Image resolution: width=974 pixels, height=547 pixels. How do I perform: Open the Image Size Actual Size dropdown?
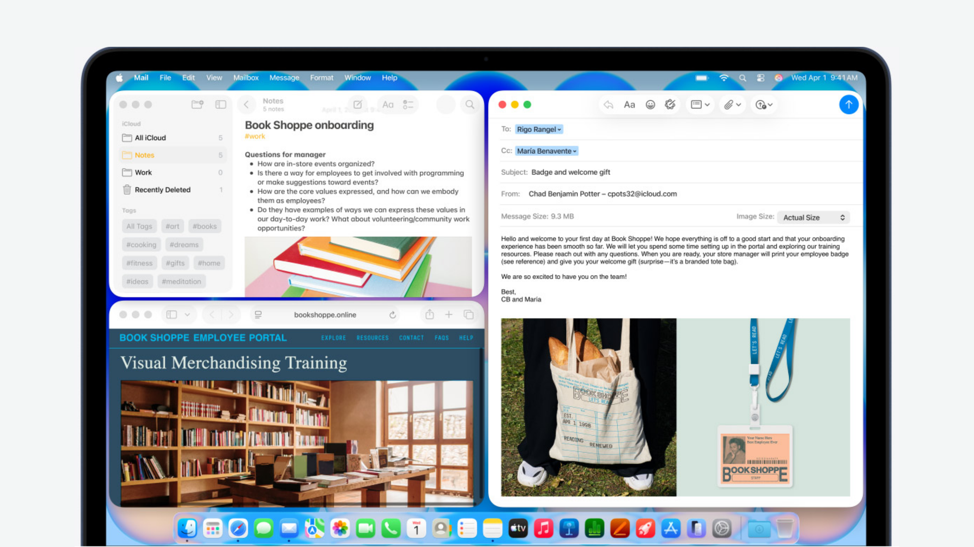coord(813,217)
